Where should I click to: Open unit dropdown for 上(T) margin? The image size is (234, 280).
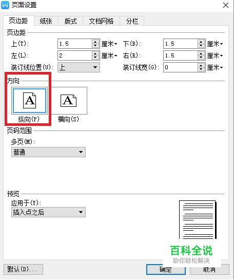[x=109, y=44]
